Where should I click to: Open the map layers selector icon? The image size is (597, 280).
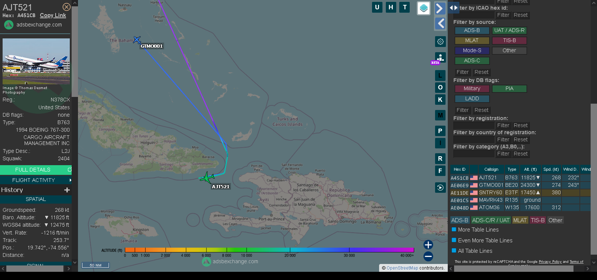pos(423,8)
